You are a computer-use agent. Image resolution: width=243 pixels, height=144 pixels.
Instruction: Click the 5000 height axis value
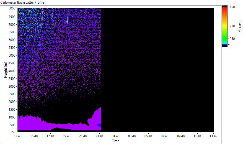[12, 55]
